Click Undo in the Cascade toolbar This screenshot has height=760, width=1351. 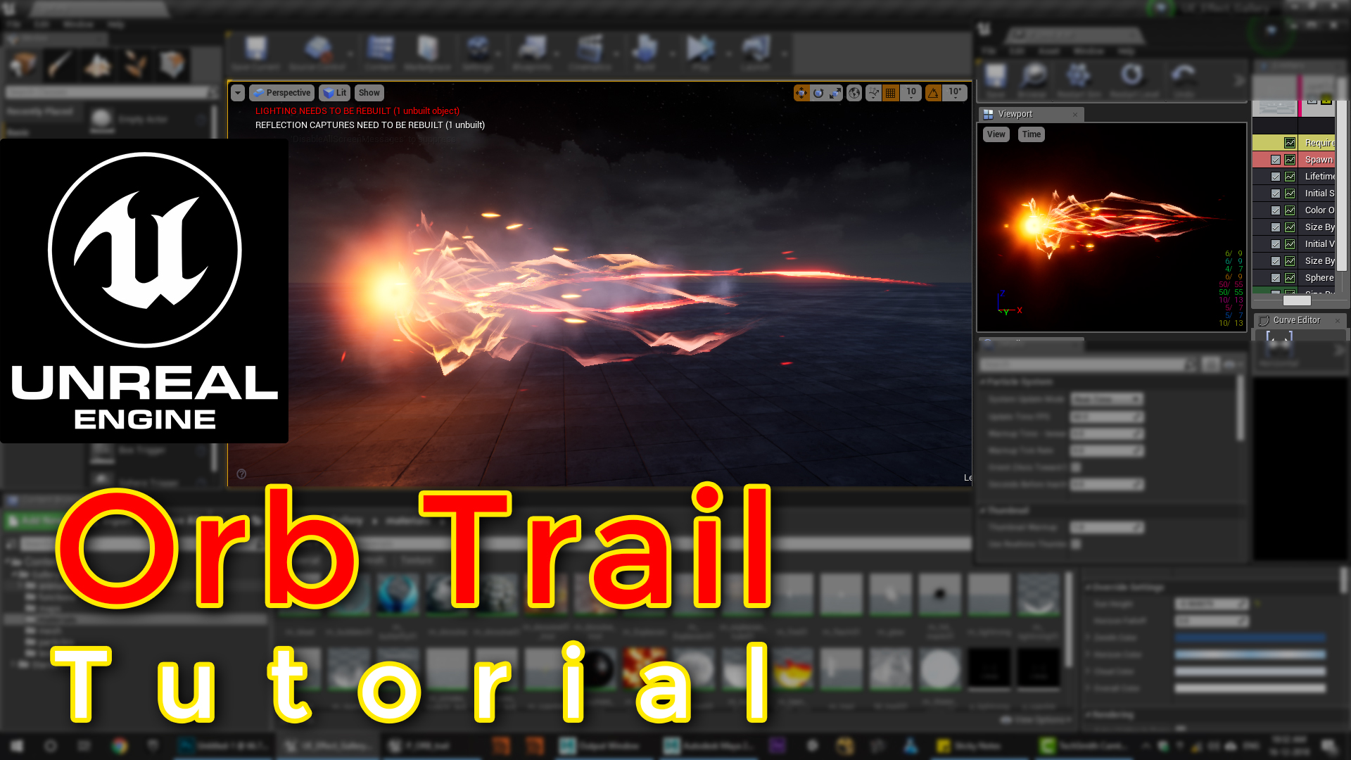(x=1184, y=80)
